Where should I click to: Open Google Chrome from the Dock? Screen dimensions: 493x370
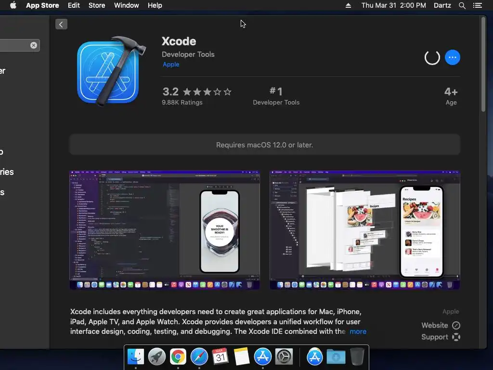[x=178, y=357]
